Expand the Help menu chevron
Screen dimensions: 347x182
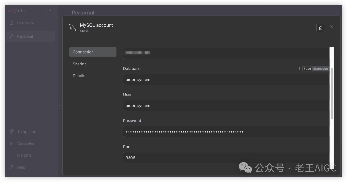pyautogui.click(x=47, y=167)
